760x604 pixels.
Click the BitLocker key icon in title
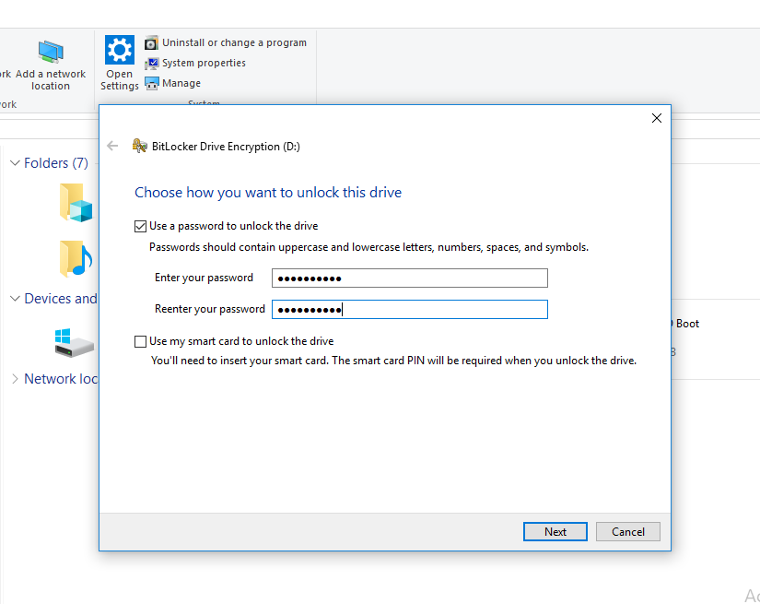pos(140,146)
